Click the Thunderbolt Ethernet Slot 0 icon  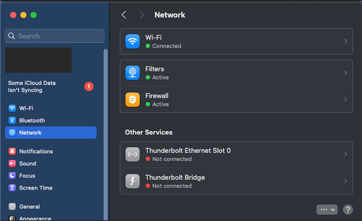(132, 154)
